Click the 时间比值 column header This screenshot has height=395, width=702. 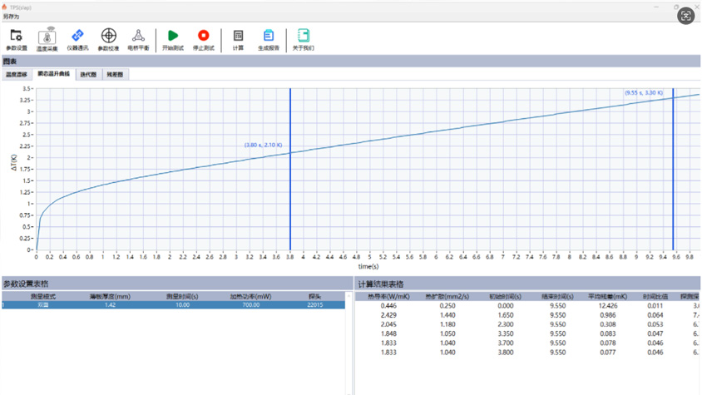click(x=655, y=297)
